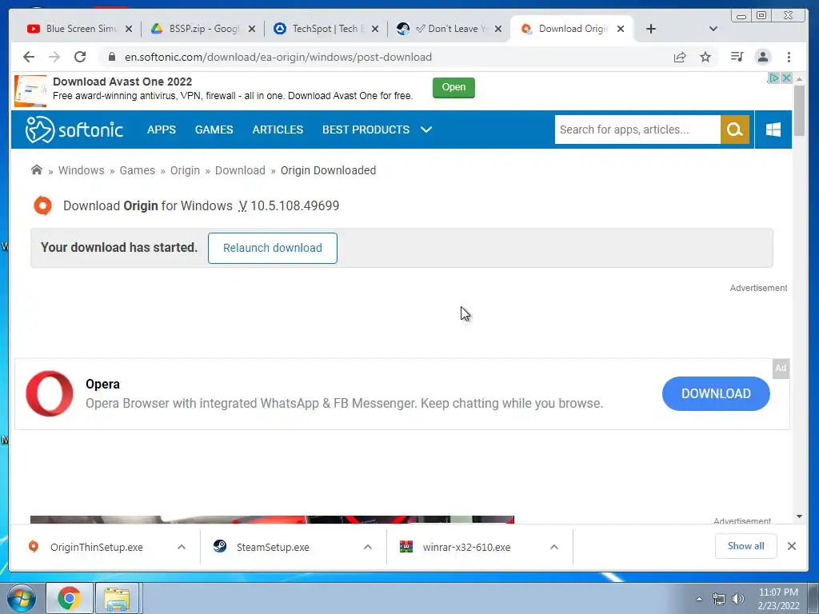Click Windows breadcrumb link
Image resolution: width=819 pixels, height=614 pixels.
pos(81,170)
